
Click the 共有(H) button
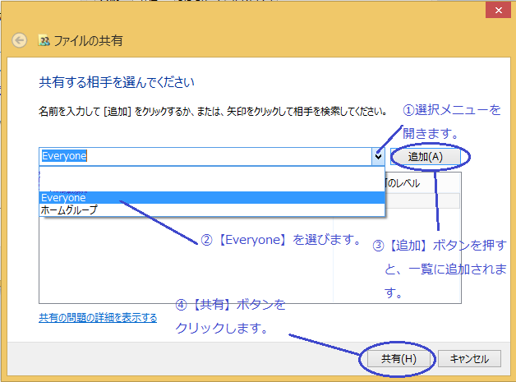coord(399,359)
